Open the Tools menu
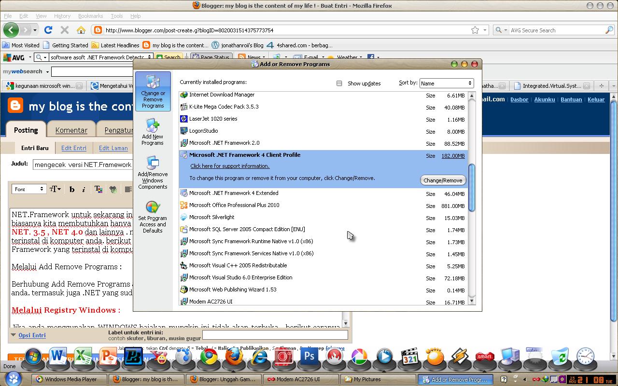This screenshot has width=618, height=386. coord(117,16)
